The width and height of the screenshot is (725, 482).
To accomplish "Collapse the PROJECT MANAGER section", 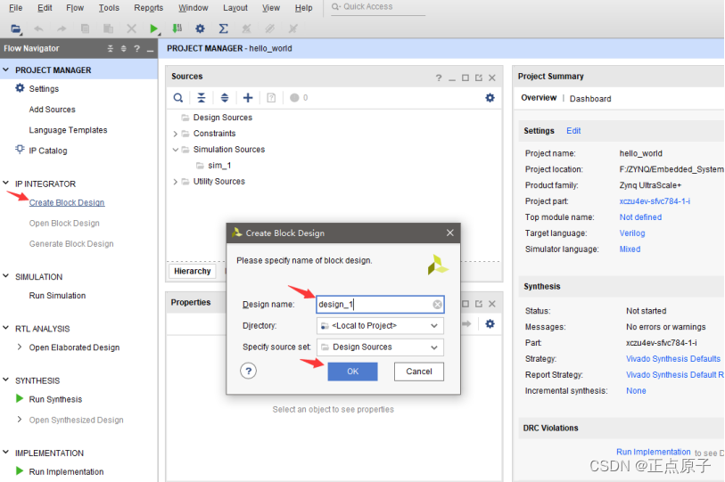I will 6,69.
